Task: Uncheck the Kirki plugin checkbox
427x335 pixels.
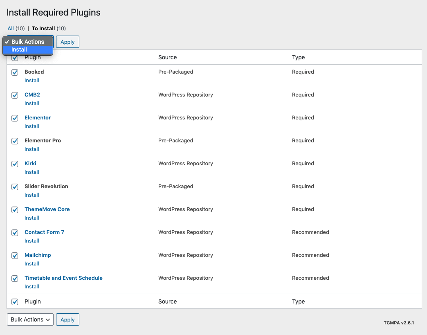Action: tap(15, 164)
